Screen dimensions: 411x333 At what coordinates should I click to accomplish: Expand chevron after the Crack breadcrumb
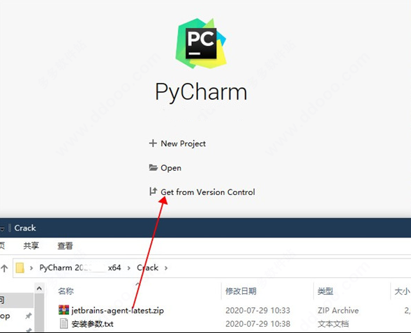coord(166,268)
